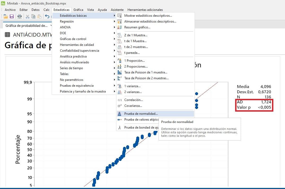Expand the Regresión submenu

pyautogui.click(x=67, y=21)
